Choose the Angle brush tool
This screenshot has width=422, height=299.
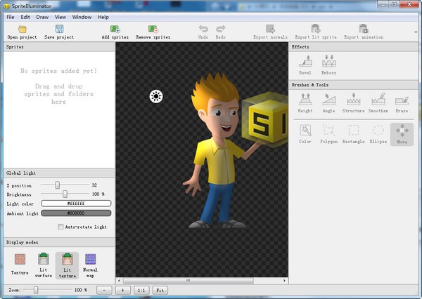329,101
